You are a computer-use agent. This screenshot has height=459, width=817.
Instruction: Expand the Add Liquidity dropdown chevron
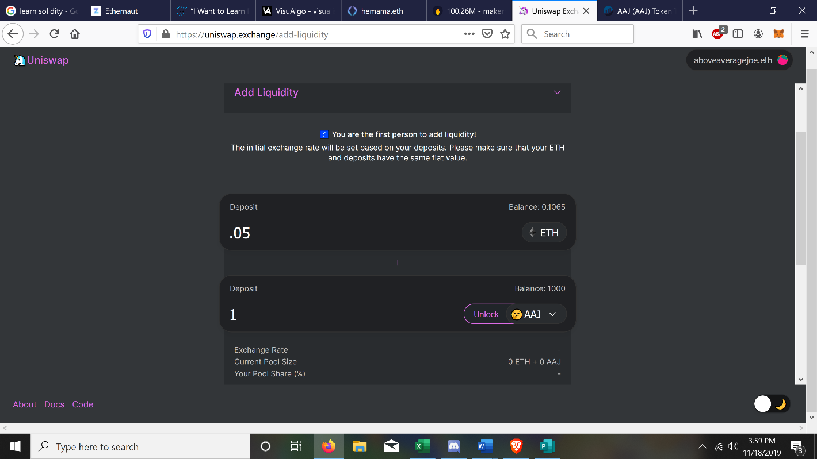point(557,92)
